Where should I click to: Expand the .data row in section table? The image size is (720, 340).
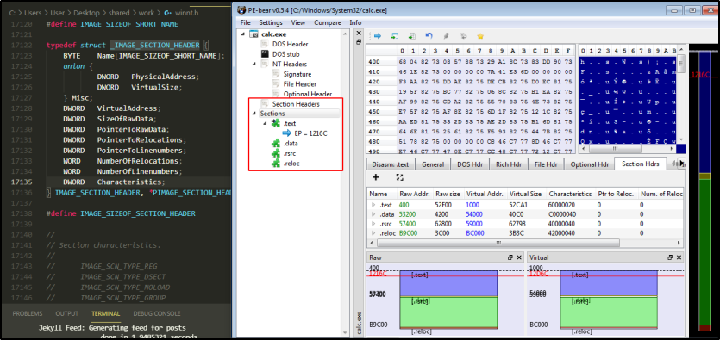[x=373, y=214]
